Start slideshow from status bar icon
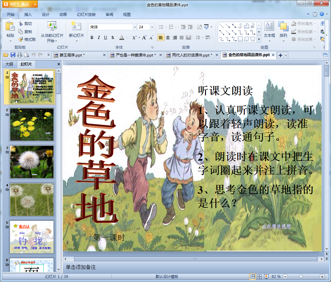This screenshot has height=282, width=331. (x=266, y=276)
